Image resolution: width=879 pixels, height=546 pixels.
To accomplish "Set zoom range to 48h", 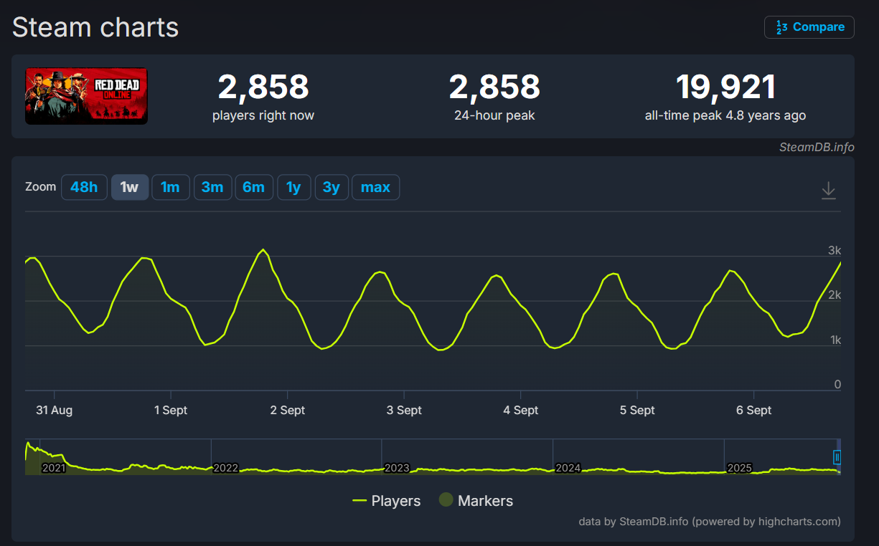I will [x=84, y=187].
